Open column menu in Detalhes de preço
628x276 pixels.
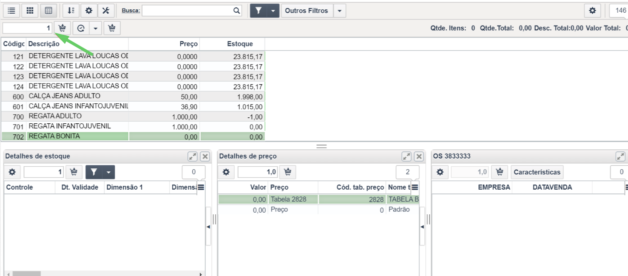tap(415, 187)
